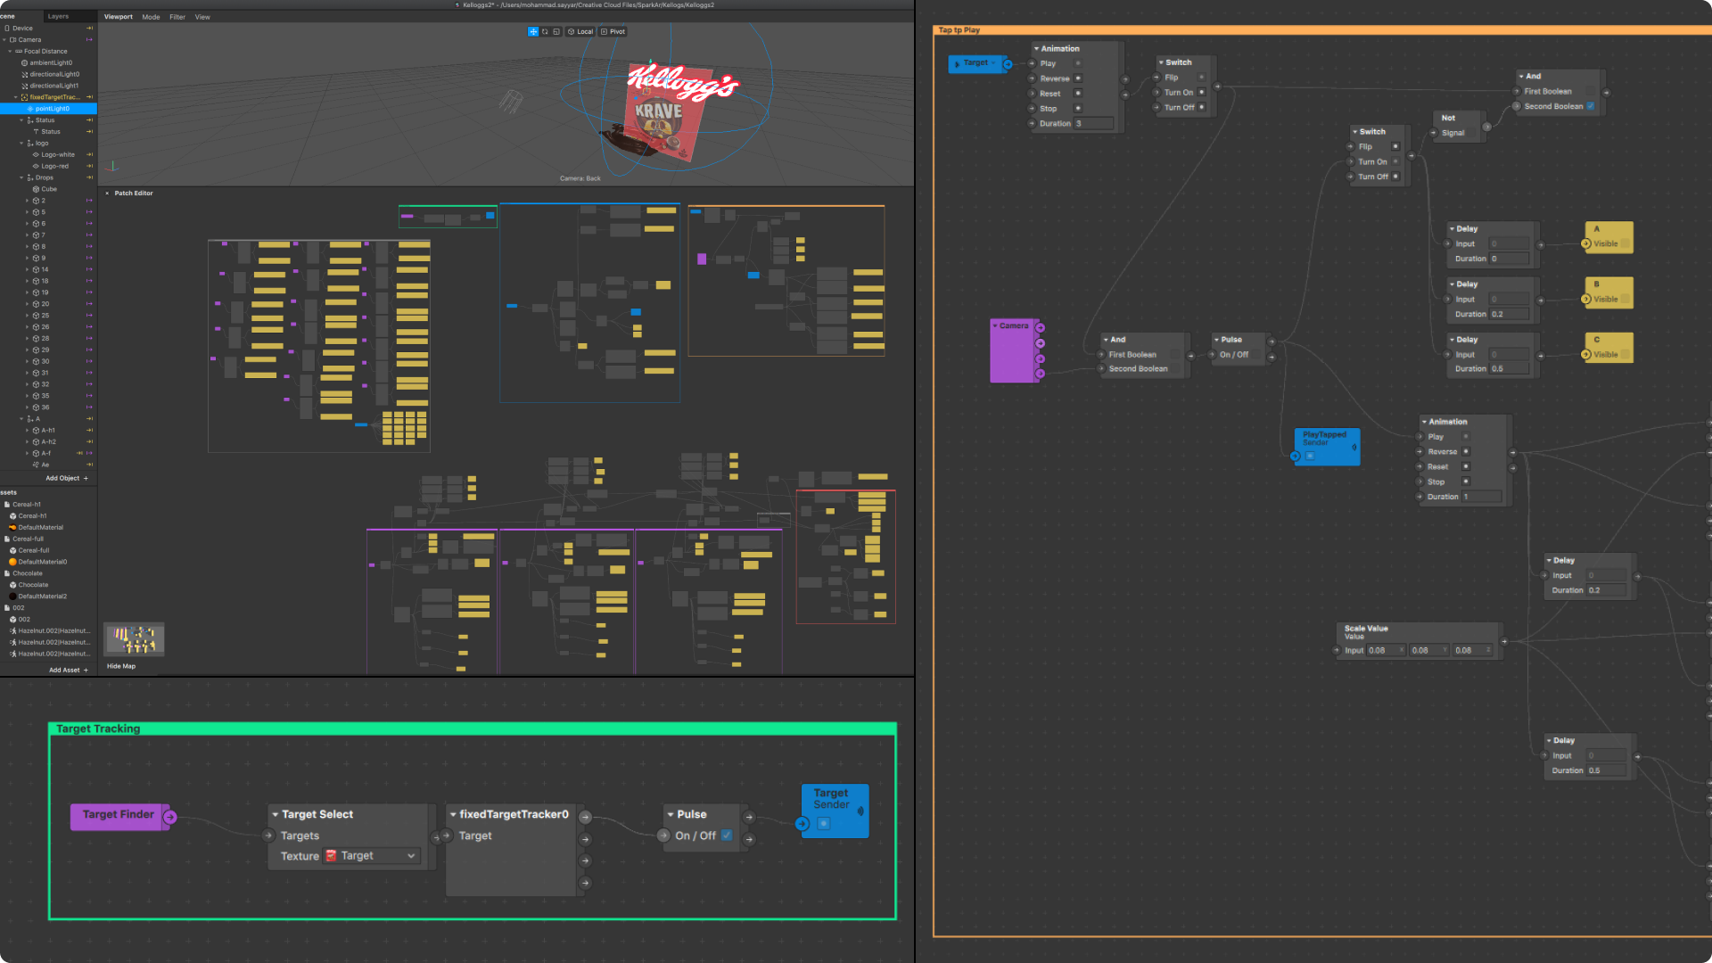This screenshot has height=963, width=1712.
Task: Toggle the And patch Second Boolean checkbox
Action: click(x=1591, y=106)
